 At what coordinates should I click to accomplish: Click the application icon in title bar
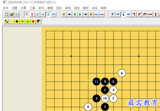(5, 2)
